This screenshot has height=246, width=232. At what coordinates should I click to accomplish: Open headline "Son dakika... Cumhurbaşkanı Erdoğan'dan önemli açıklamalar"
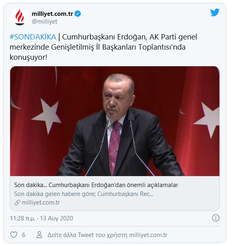(96, 185)
